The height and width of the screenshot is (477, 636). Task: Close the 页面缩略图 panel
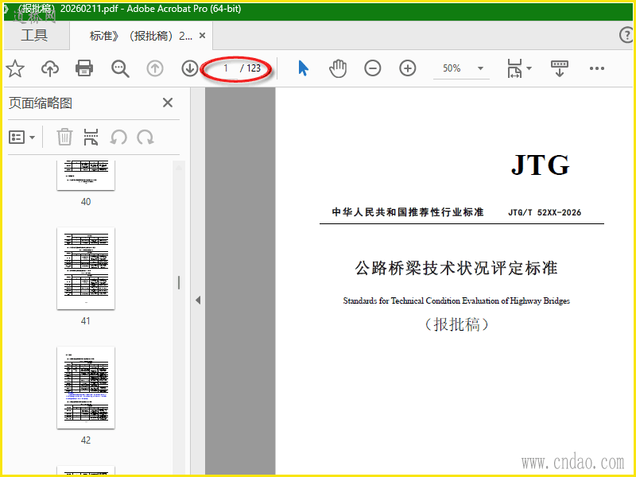(168, 103)
